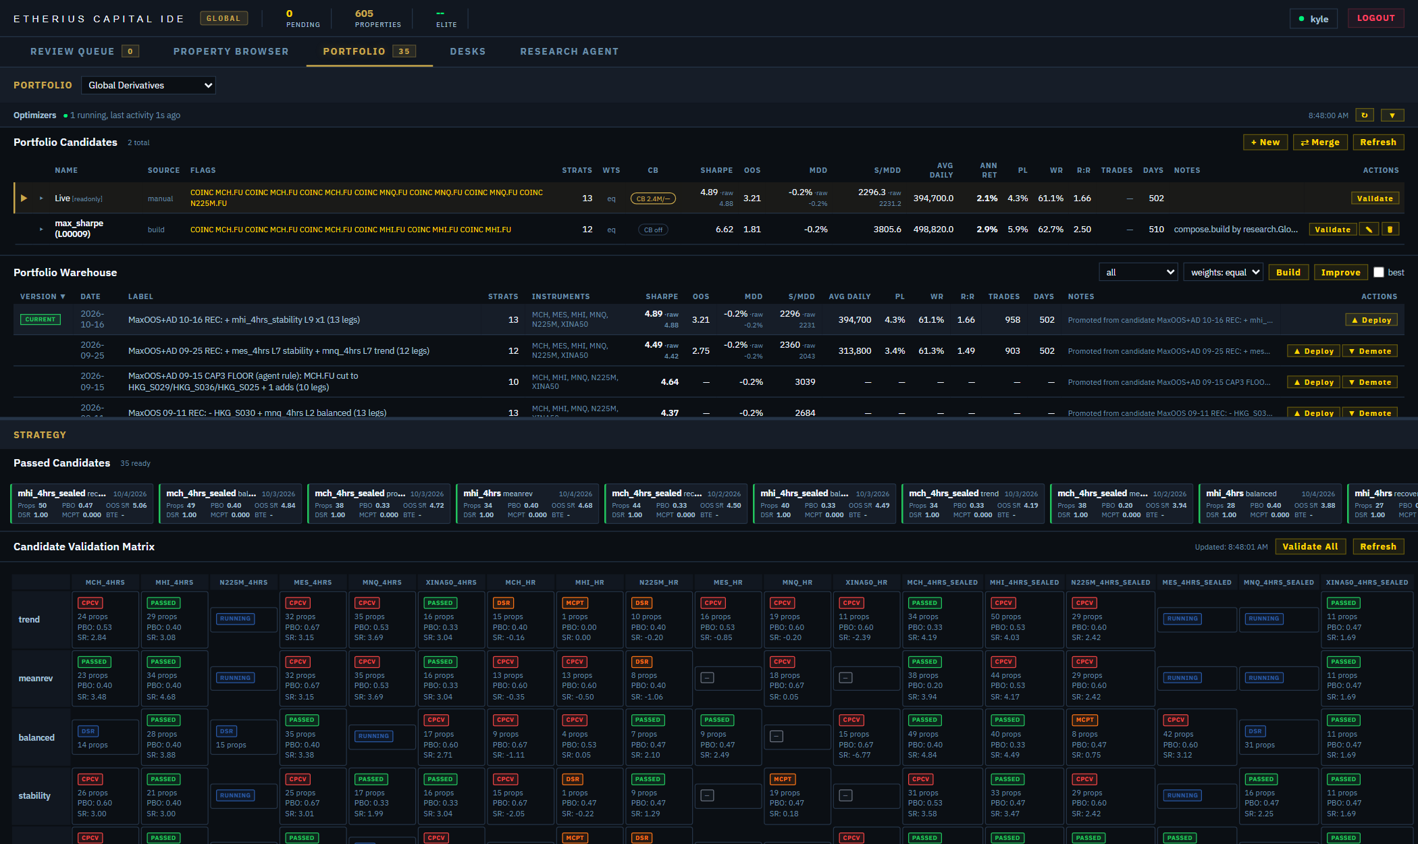
Task: Click Validate All in the matrix
Action: point(1310,546)
